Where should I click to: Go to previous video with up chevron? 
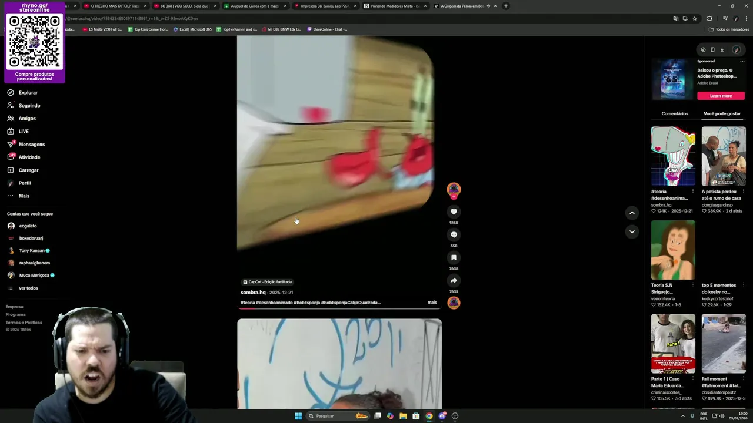click(x=632, y=213)
